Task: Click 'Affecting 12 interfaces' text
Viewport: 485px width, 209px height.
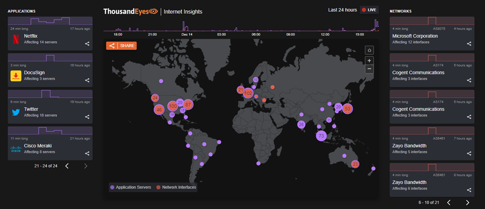Action: (x=411, y=42)
